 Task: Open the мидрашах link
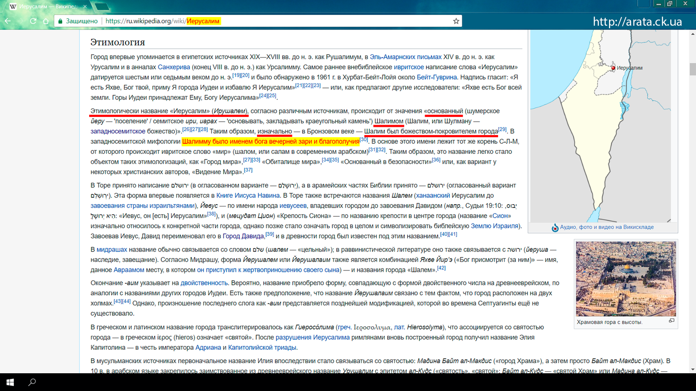[x=112, y=249]
